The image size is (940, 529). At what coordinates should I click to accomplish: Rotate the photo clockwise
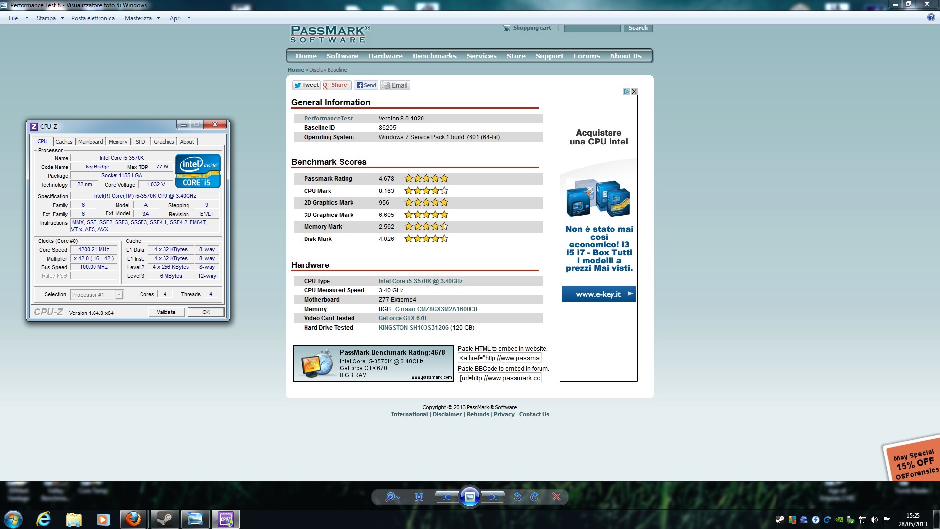[x=534, y=497]
